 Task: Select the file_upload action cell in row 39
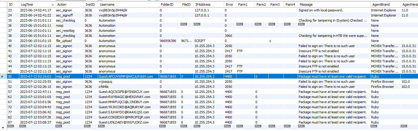coord(64,41)
